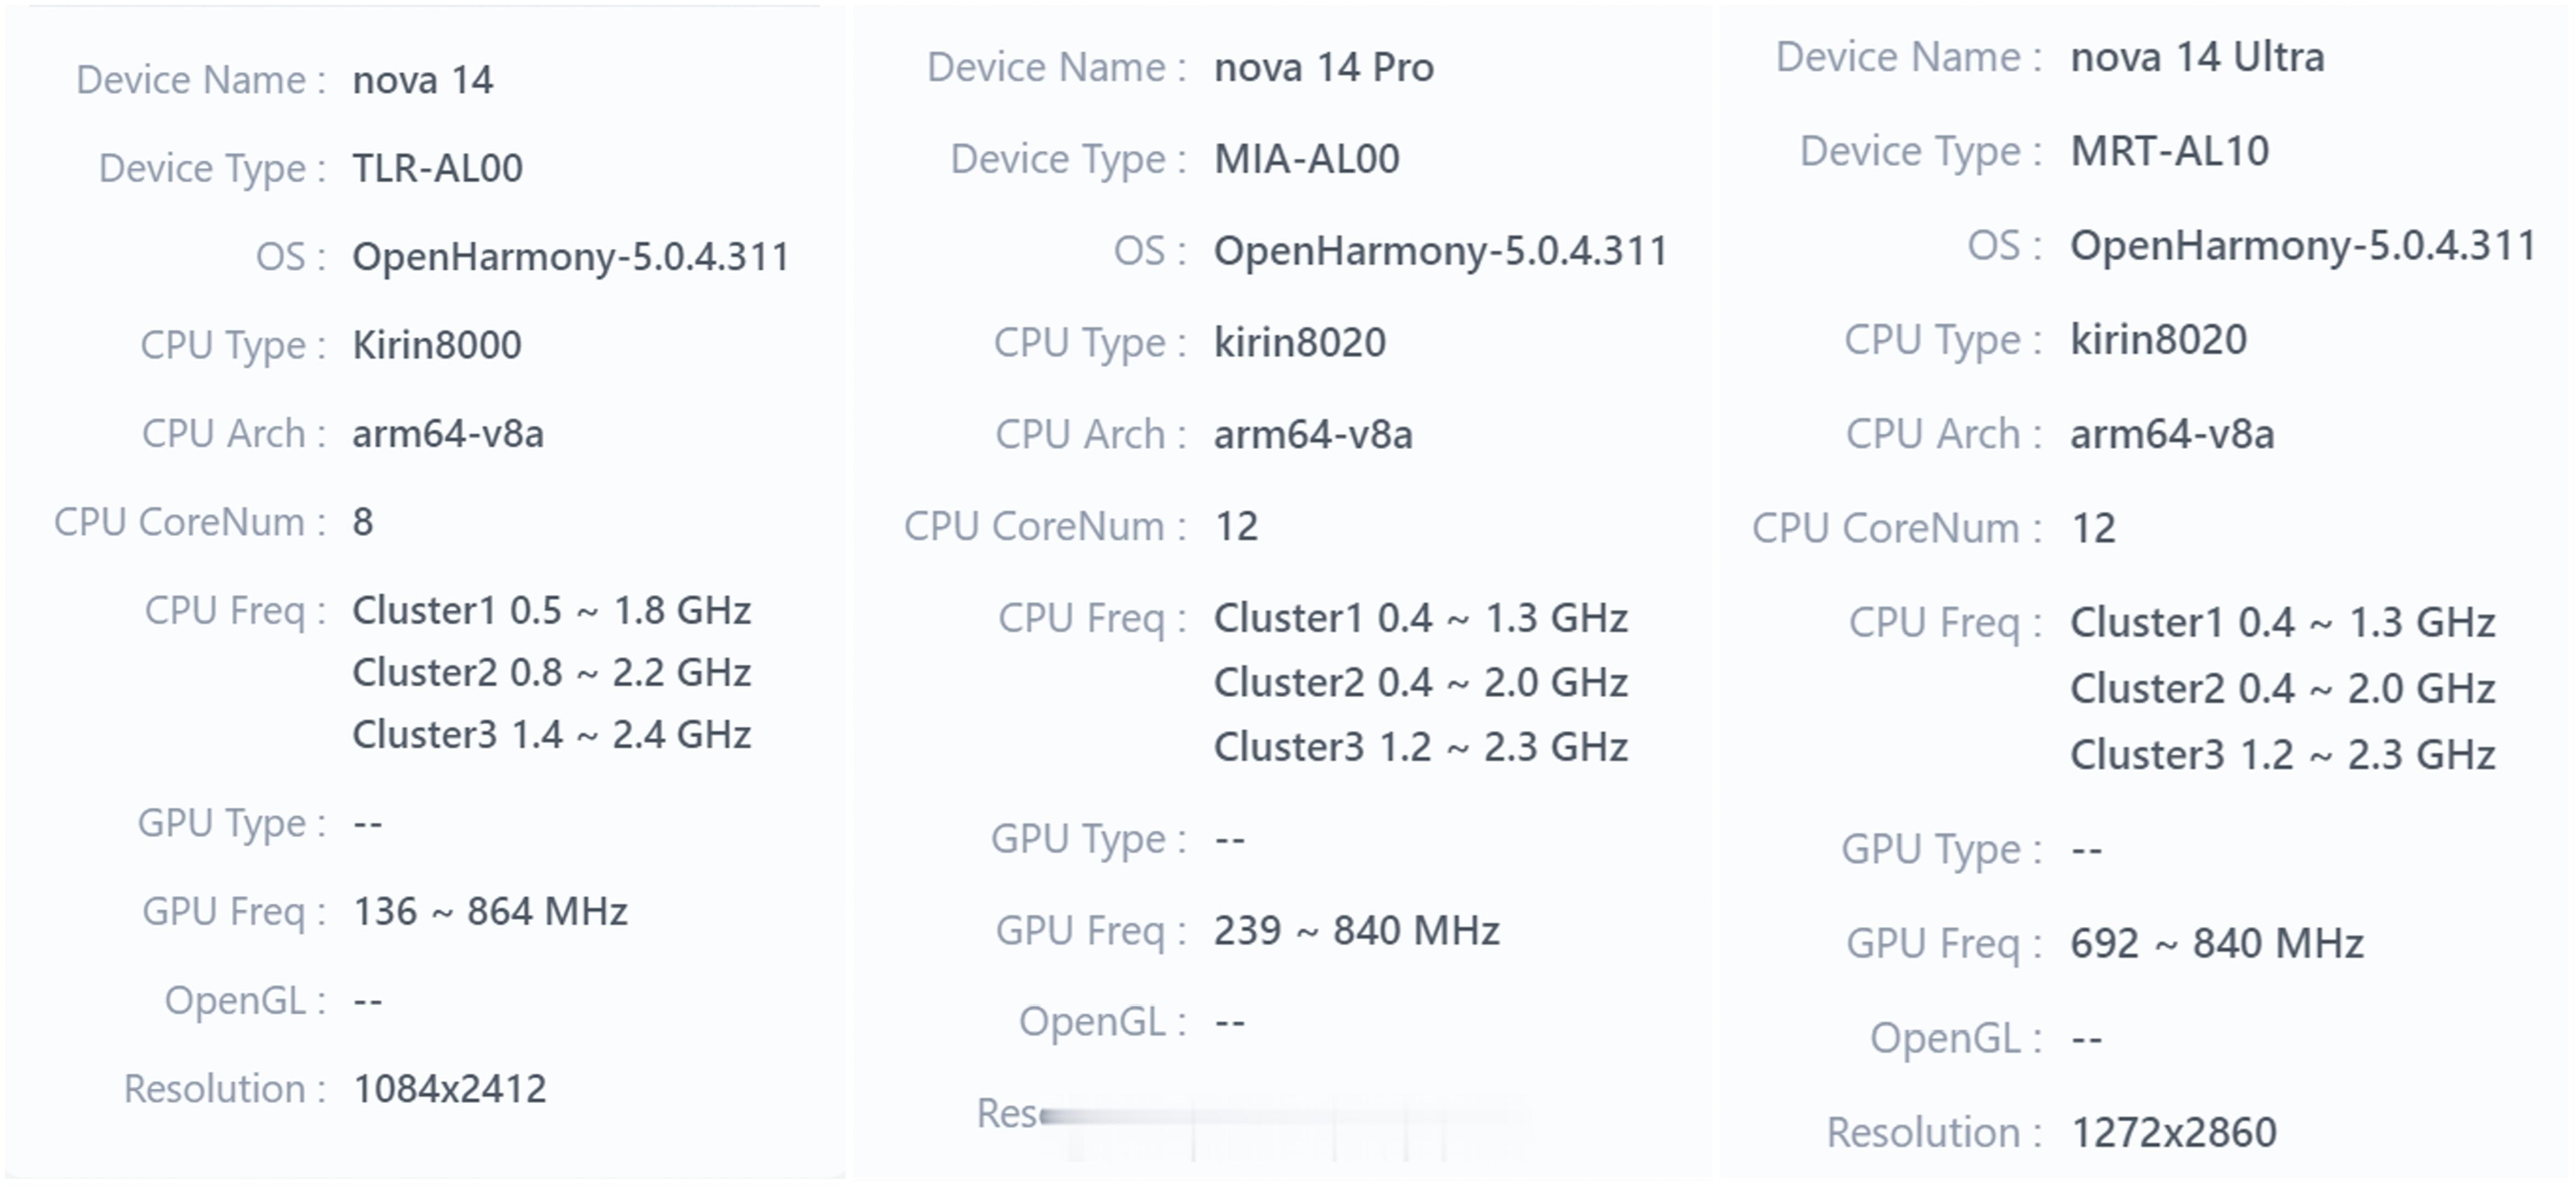
Task: Click nova 14 Ultra device name
Action: coord(2197,57)
